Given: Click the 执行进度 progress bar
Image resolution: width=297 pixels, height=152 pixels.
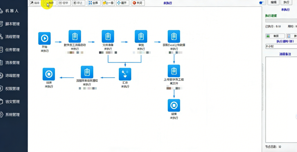Looking at the screenshot, I should click(x=280, y=21).
